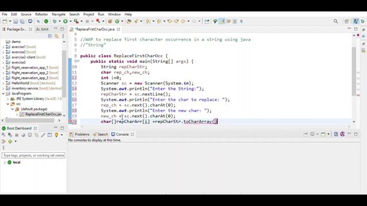Expand the local node in Boot Dashboard

tap(5, 163)
